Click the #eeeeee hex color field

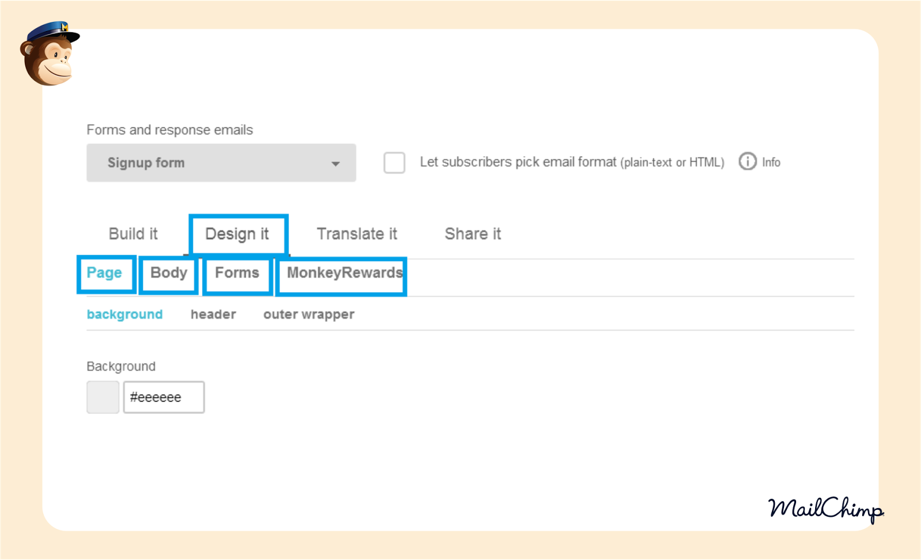tap(164, 397)
